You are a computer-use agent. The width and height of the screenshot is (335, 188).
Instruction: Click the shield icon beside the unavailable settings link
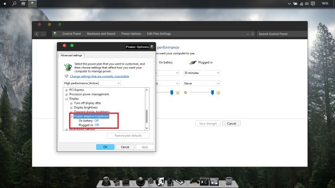tap(66, 76)
